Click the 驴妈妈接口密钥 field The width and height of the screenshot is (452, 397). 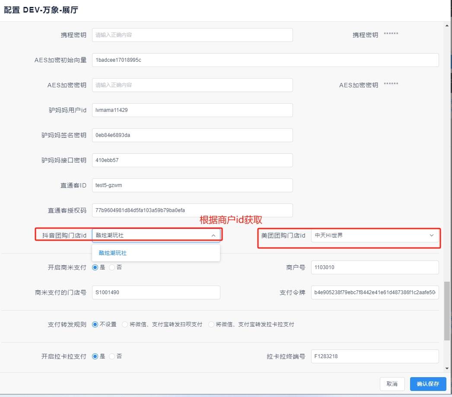click(192, 160)
